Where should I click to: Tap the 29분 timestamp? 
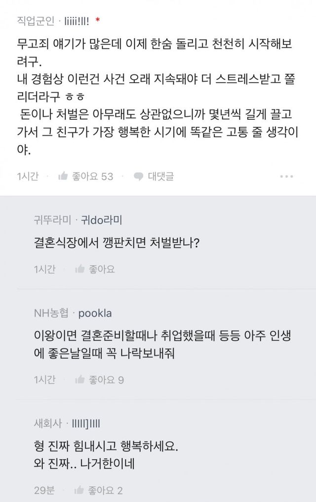pyautogui.click(x=45, y=490)
